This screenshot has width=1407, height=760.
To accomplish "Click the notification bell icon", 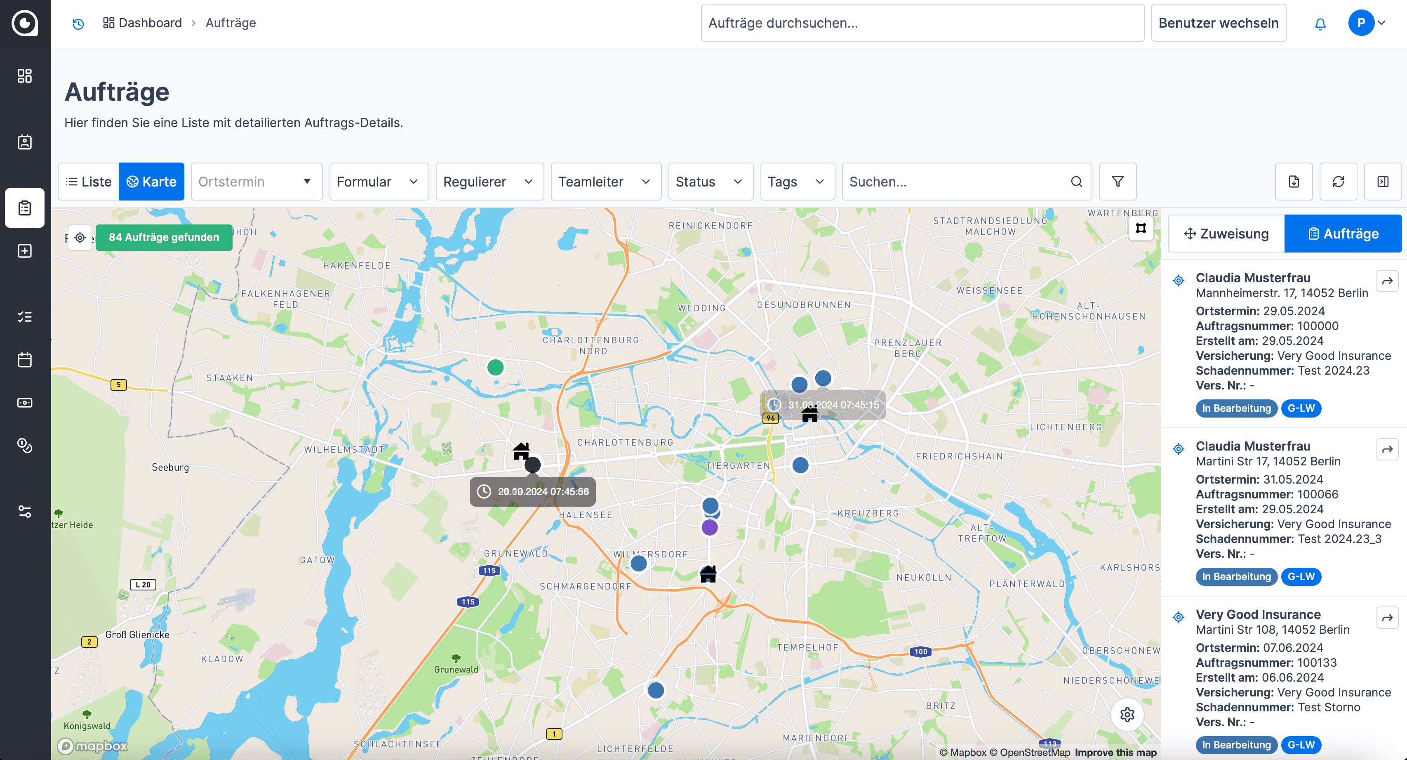I will tap(1320, 24).
